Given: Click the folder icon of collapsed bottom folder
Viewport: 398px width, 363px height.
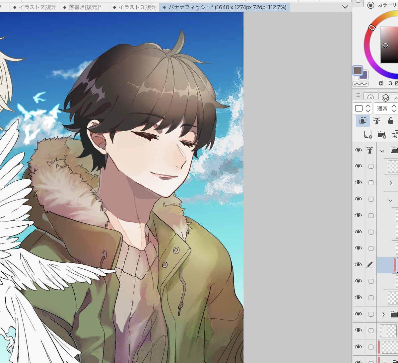Looking at the screenshot, I should pos(394,314).
